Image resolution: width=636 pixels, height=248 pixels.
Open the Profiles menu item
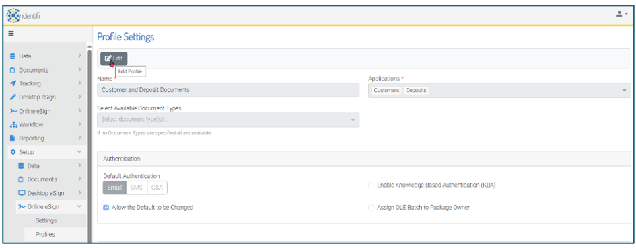coord(45,234)
